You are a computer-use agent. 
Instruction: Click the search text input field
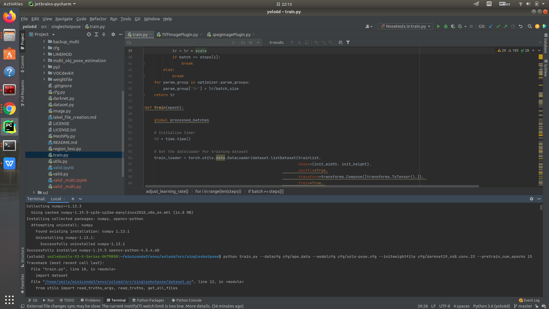[181, 42]
